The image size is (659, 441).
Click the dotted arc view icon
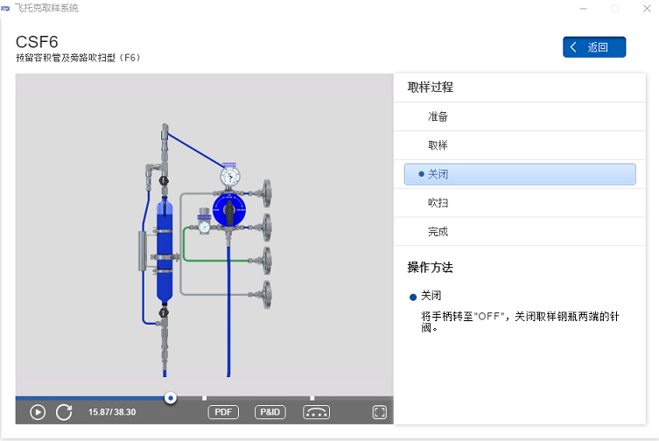(x=317, y=412)
